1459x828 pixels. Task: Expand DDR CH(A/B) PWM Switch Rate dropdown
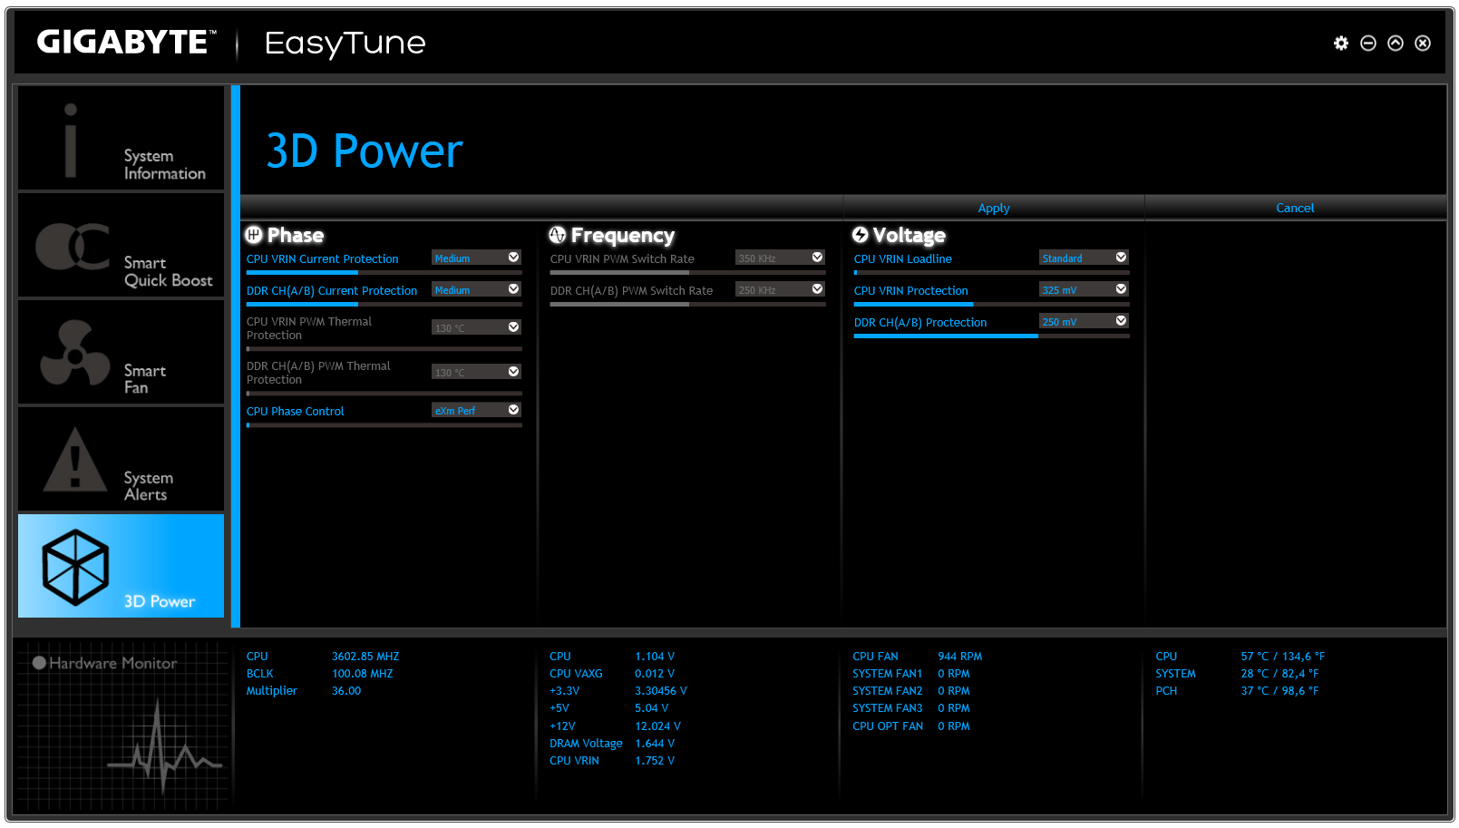tap(780, 289)
